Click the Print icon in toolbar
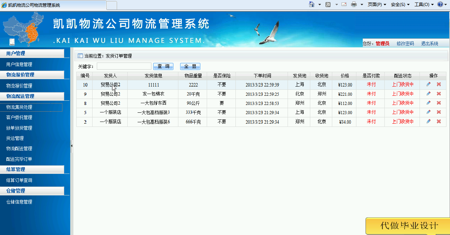The width and height of the screenshot is (450, 235). (354, 4)
